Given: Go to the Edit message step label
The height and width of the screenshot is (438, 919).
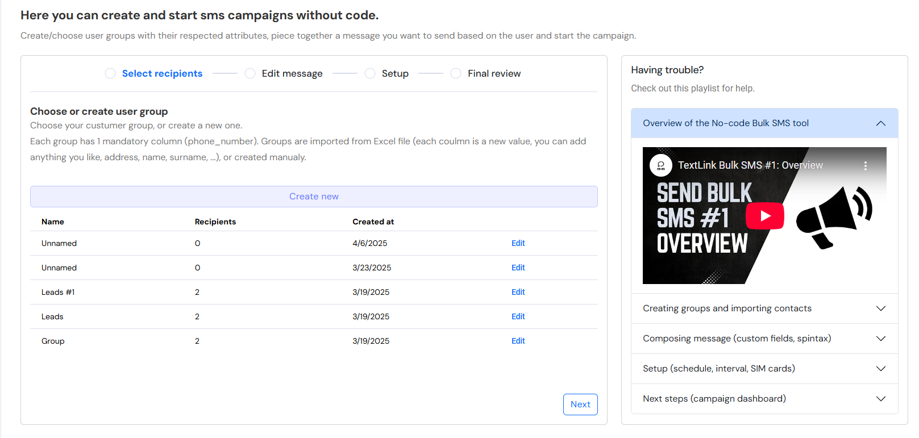Looking at the screenshot, I should 292,74.
